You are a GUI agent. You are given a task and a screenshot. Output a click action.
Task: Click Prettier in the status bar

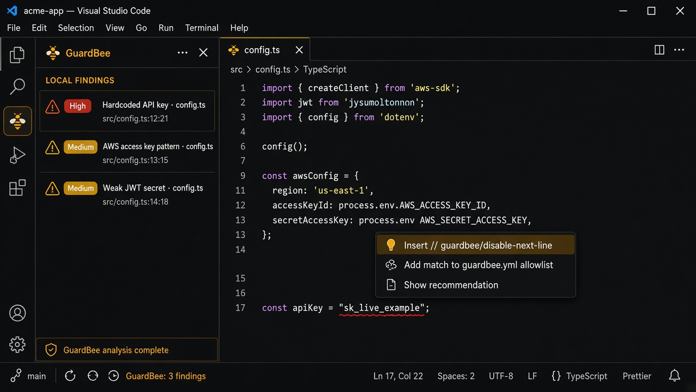point(637,376)
